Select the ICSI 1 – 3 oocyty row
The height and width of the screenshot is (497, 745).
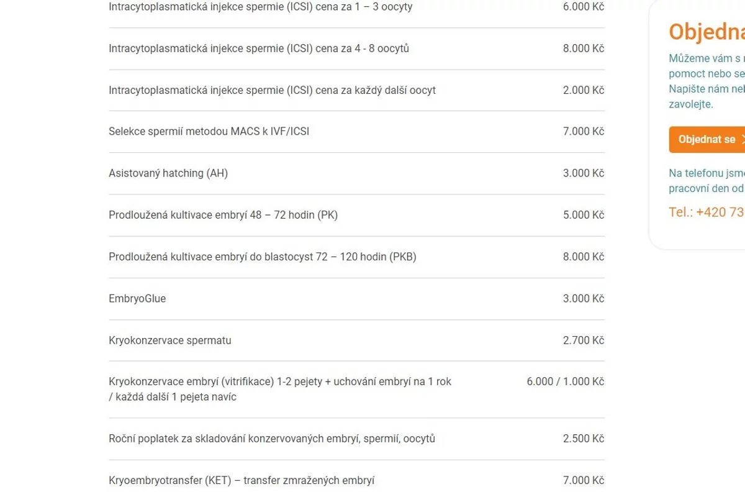356,7
